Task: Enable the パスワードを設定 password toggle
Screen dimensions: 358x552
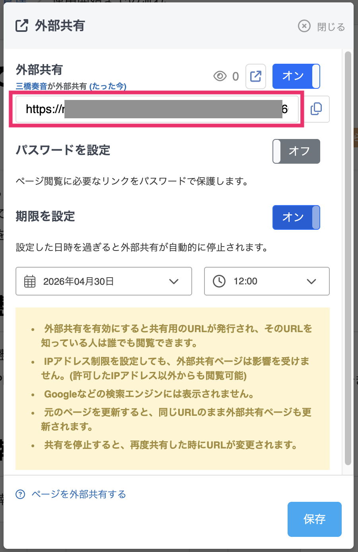Action: 296,151
